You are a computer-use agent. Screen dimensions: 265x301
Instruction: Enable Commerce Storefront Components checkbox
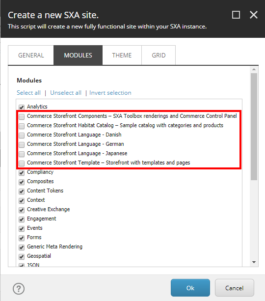coord(22,116)
